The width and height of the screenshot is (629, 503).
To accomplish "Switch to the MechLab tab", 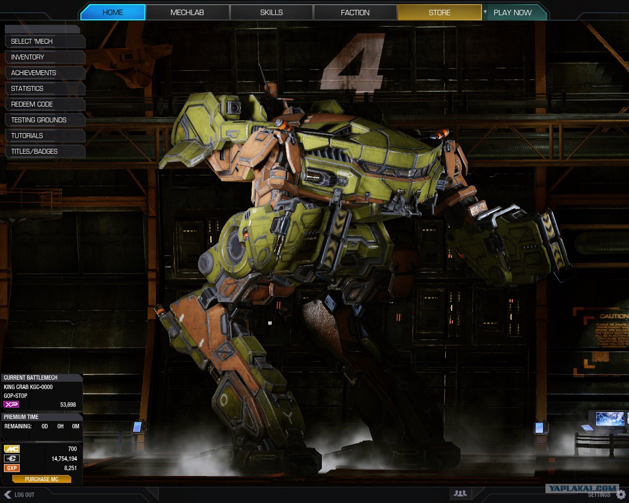I will tap(187, 12).
